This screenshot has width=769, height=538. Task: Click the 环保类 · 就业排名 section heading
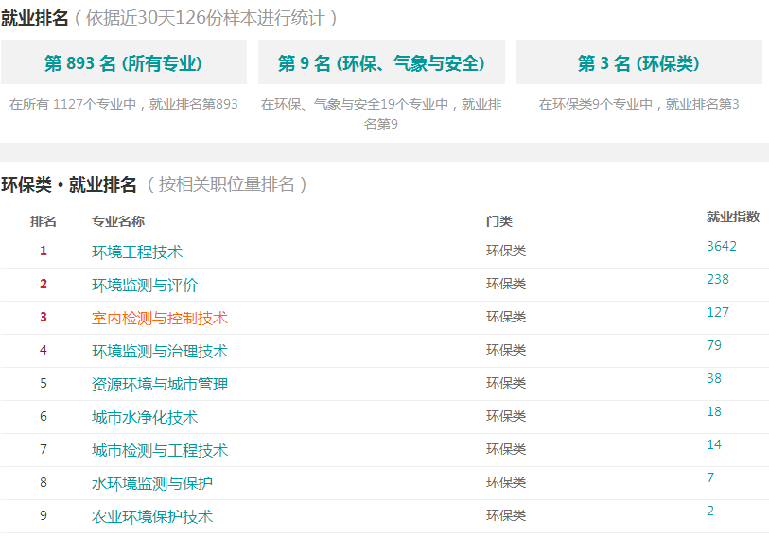click(x=69, y=185)
